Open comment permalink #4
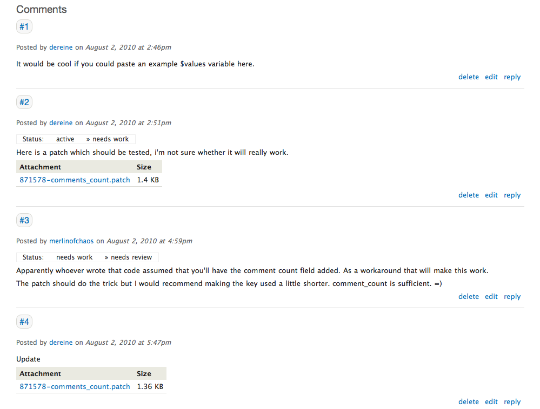The image size is (540, 409). (x=24, y=322)
